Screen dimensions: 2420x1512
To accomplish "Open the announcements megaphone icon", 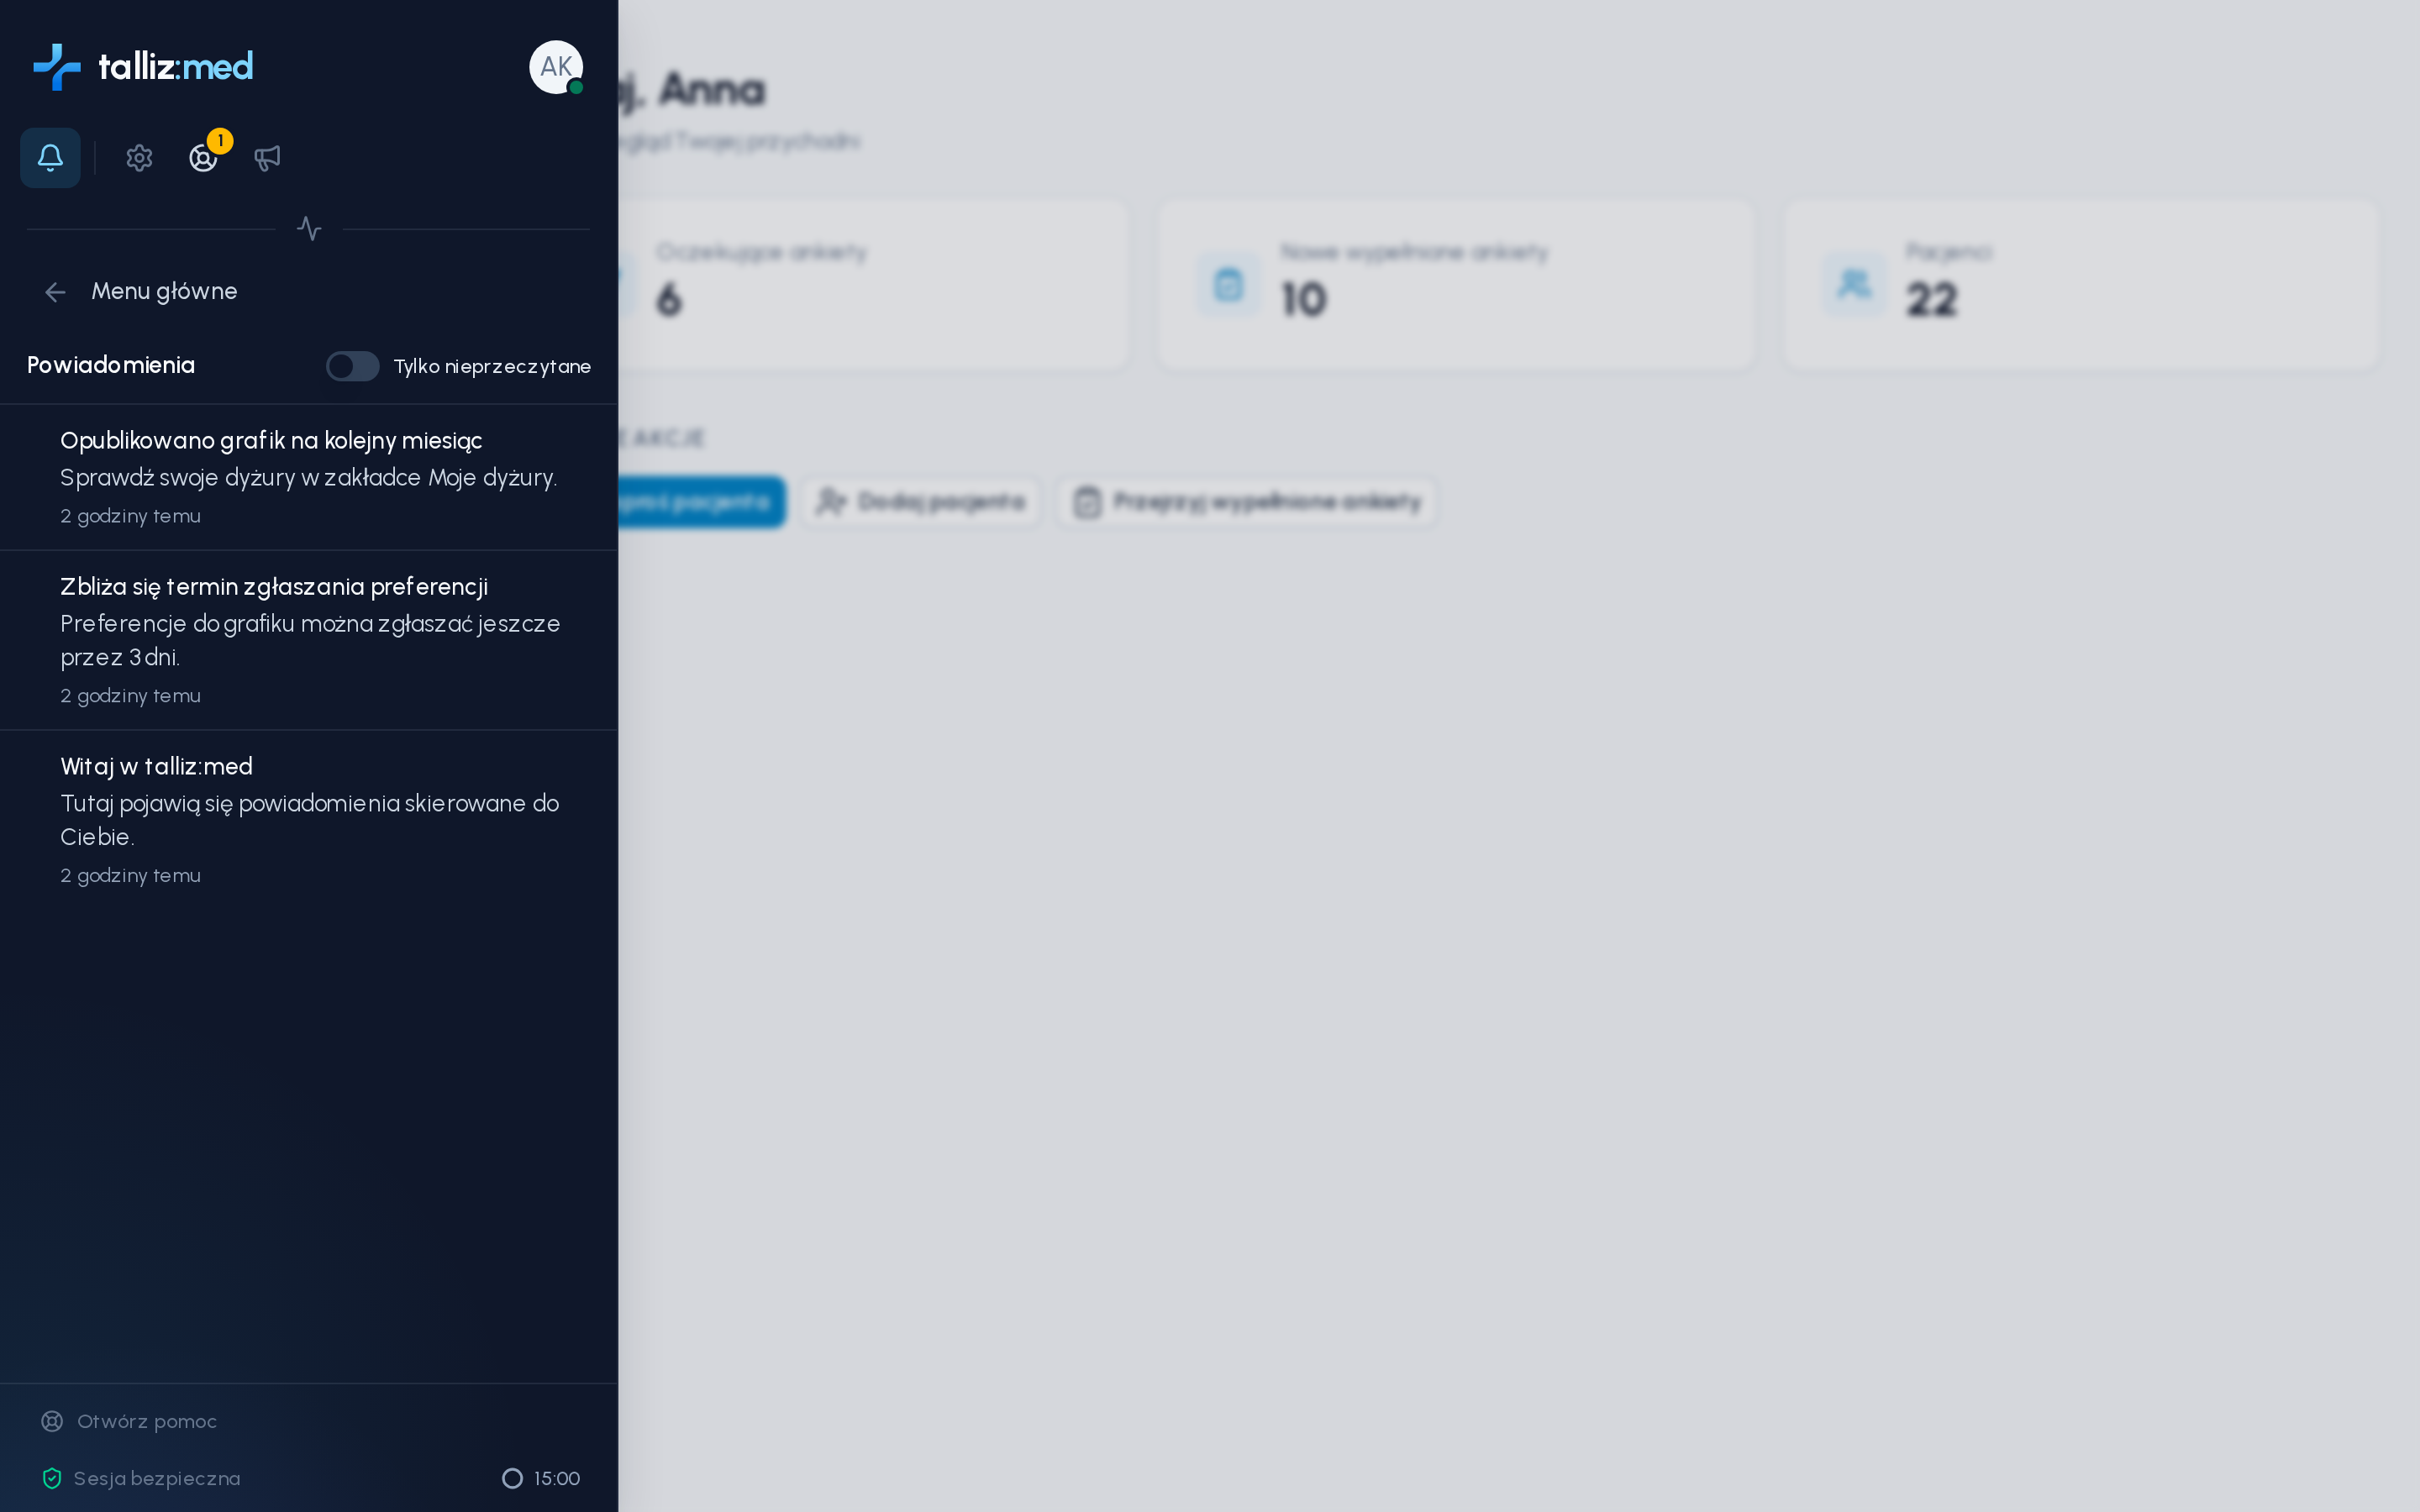I will coord(267,158).
